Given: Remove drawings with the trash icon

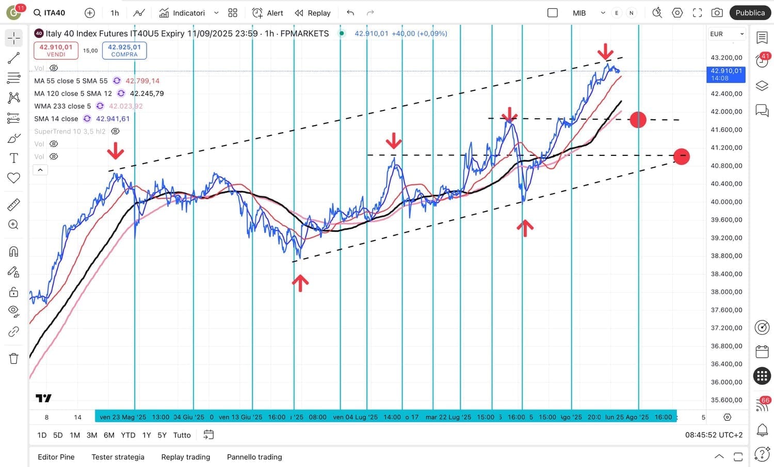Looking at the screenshot, I should 14,359.
